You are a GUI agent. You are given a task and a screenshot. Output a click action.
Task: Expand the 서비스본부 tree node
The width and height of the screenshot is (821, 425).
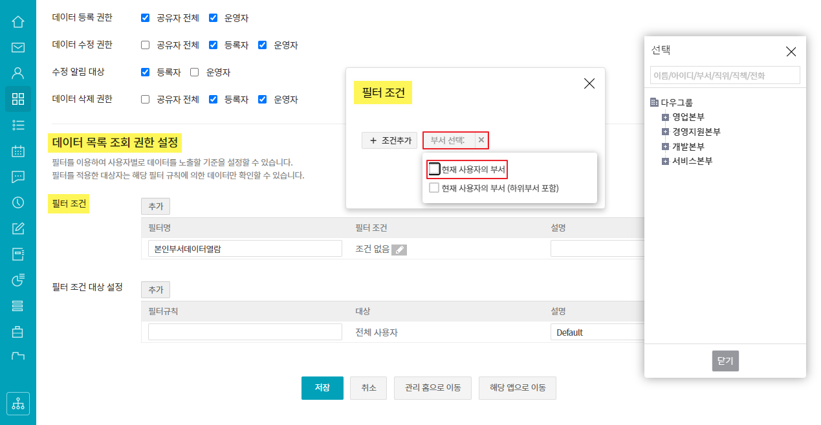point(665,161)
